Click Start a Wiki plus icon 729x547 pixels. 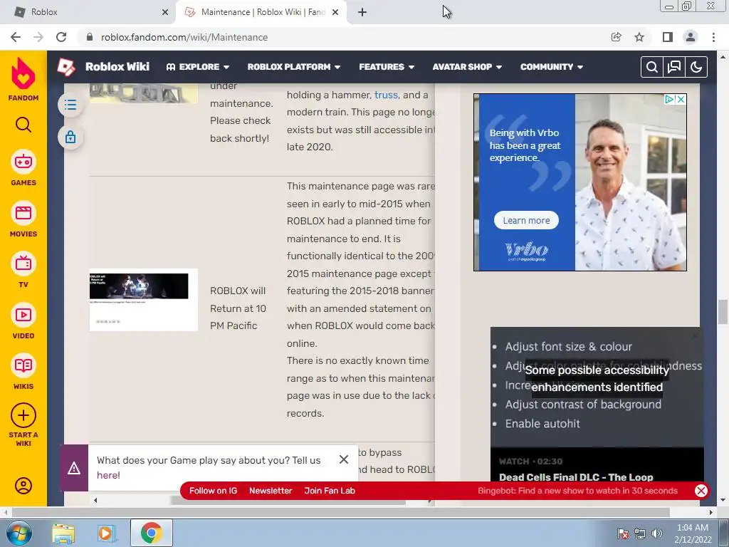click(23, 415)
